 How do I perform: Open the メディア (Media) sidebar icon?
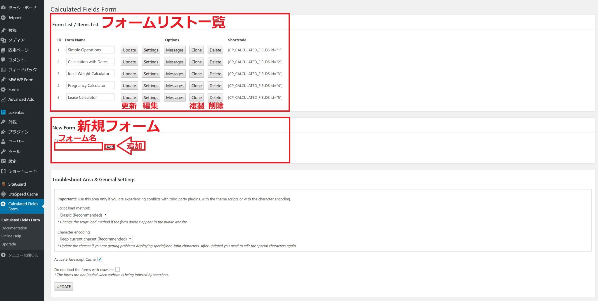click(4, 40)
